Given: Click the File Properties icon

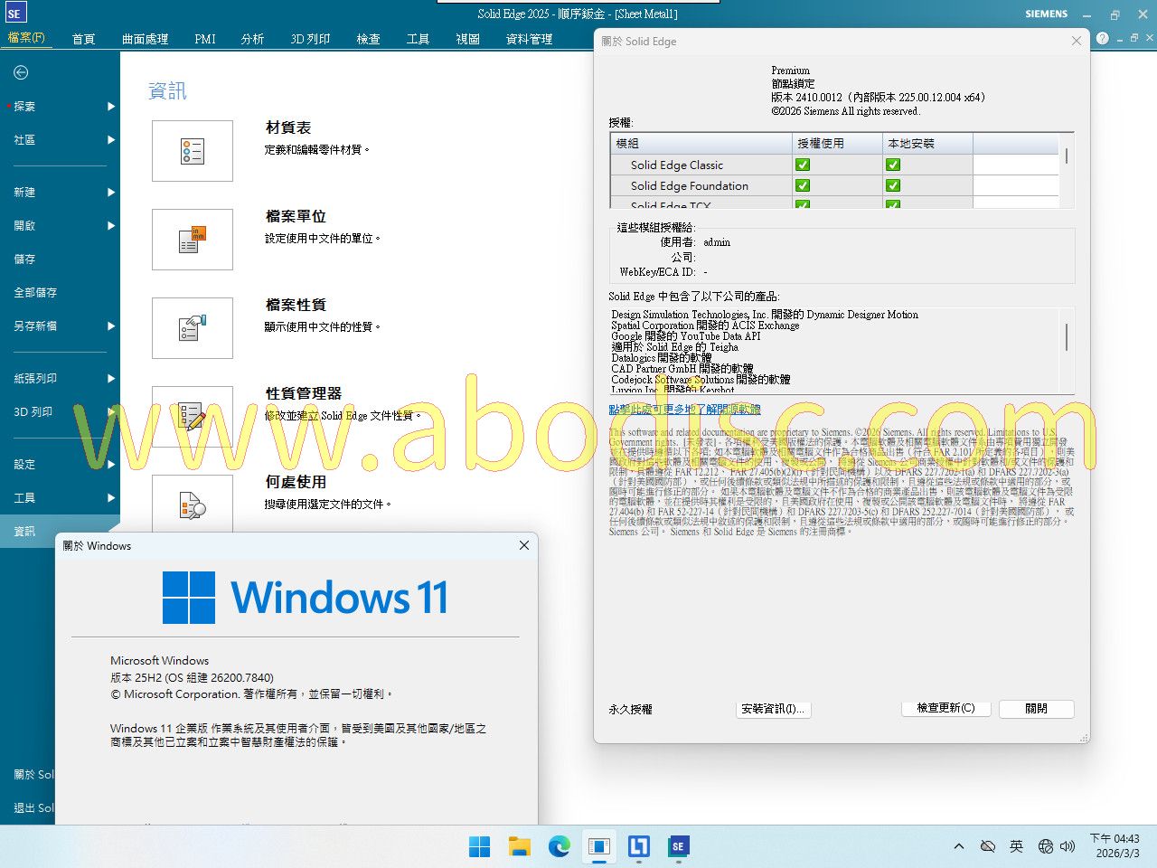Looking at the screenshot, I should tap(193, 328).
